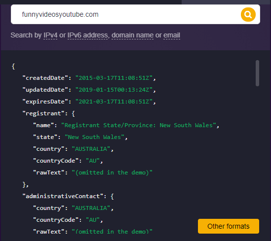Image resolution: width=271 pixels, height=241 pixels.
Task: Select the createdDate value 2015-03-17T11:08:51Z
Action: (x=114, y=78)
